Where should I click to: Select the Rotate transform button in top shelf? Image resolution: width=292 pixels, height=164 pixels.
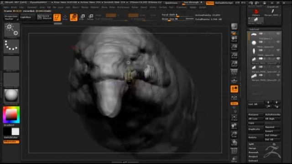click(x=90, y=17)
